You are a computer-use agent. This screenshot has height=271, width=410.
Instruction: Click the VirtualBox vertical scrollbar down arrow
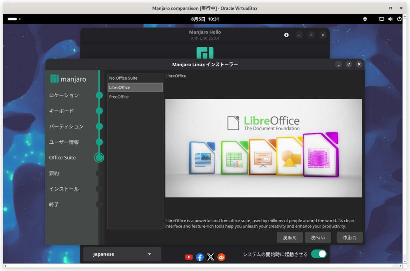coord(405,261)
